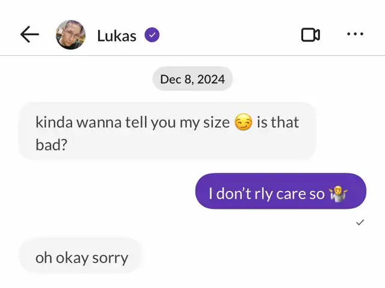Open the three-dot more options menu

coord(355,34)
